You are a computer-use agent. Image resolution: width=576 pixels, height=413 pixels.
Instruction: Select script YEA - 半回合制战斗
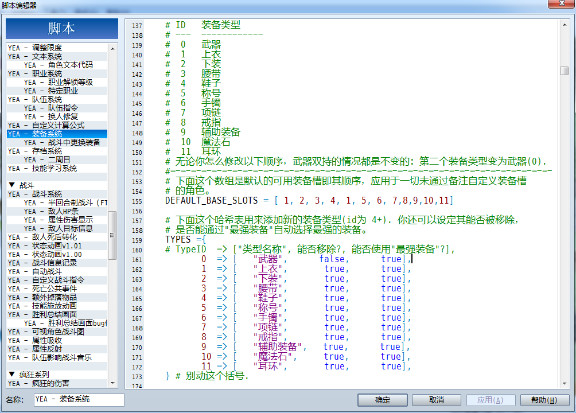(x=57, y=203)
